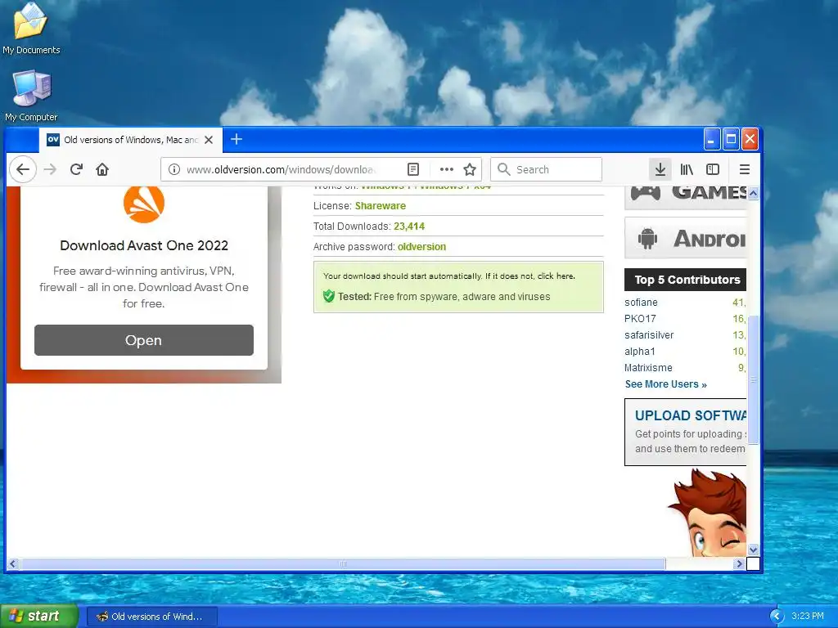Open the browser home page icon
Viewport: 838px width, 628px height.
(x=102, y=169)
